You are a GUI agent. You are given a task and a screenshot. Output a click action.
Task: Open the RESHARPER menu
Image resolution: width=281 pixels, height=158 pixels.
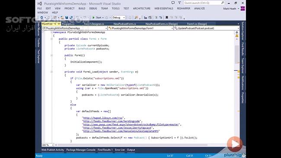(x=183, y=8)
